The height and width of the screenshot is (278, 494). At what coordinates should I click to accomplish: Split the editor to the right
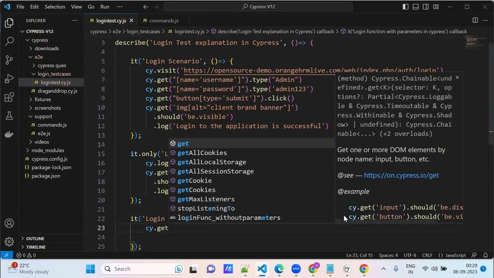(x=475, y=20)
